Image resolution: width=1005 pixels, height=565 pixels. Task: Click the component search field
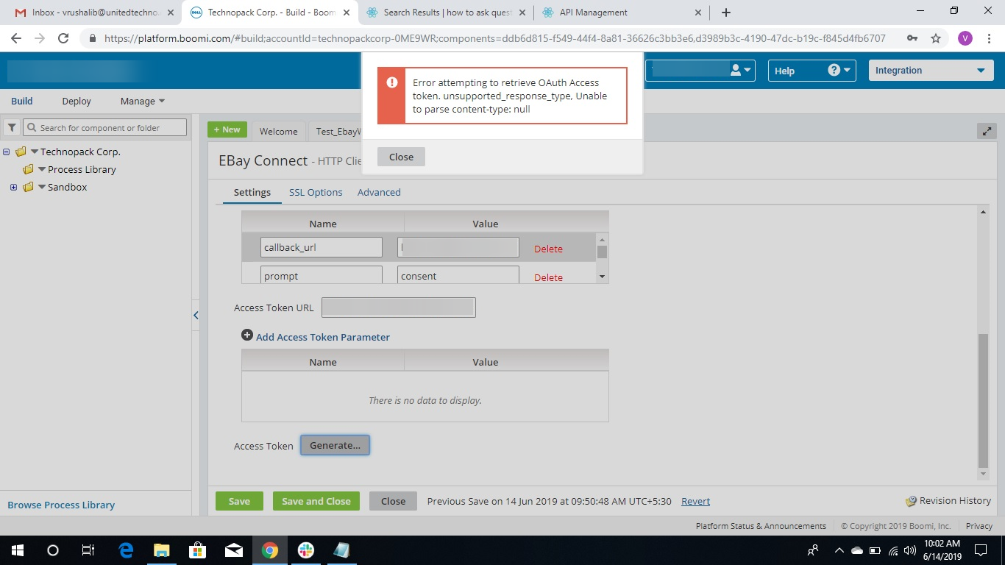pyautogui.click(x=106, y=127)
